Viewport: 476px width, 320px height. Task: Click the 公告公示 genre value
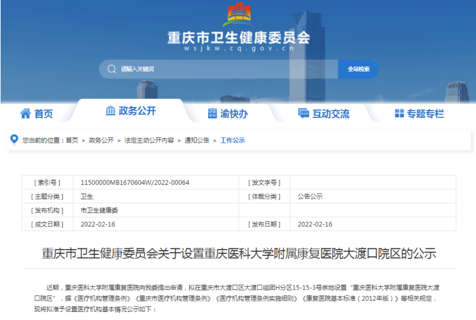310,196
